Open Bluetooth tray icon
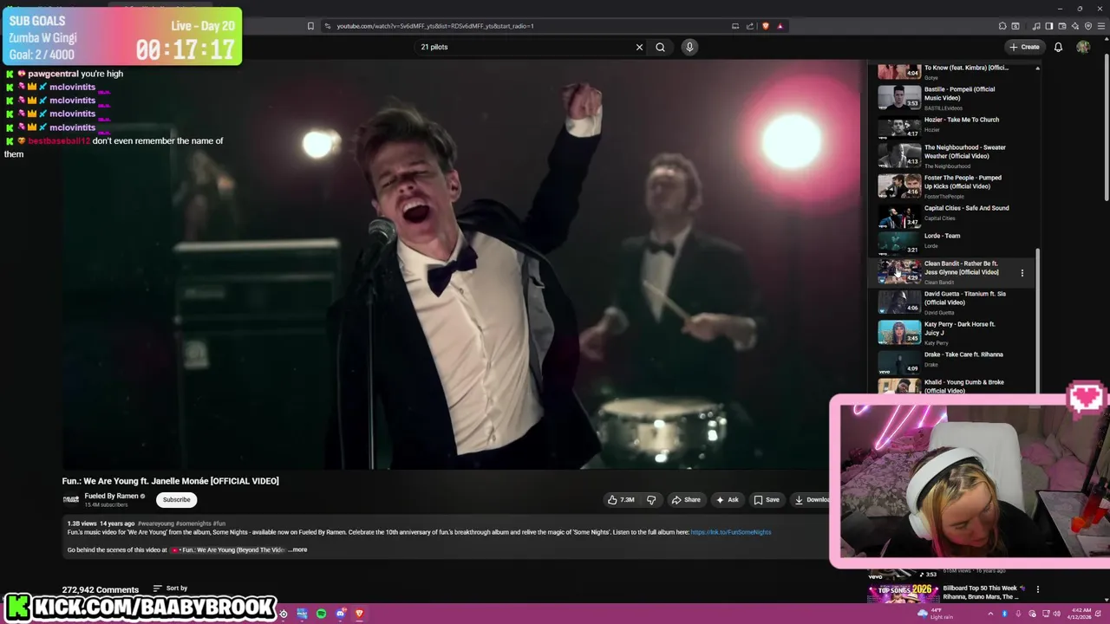 (x=1005, y=614)
